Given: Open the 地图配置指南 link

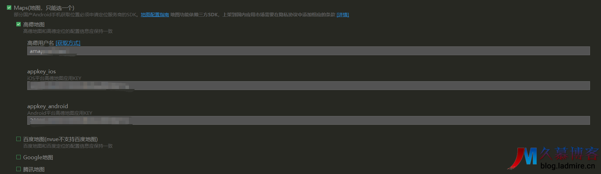Looking at the screenshot, I should point(155,15).
